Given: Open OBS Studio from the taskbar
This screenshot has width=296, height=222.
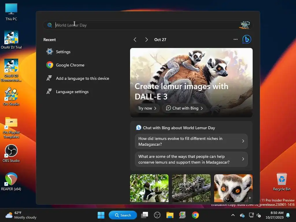Looking at the screenshot, I should [x=157, y=215].
